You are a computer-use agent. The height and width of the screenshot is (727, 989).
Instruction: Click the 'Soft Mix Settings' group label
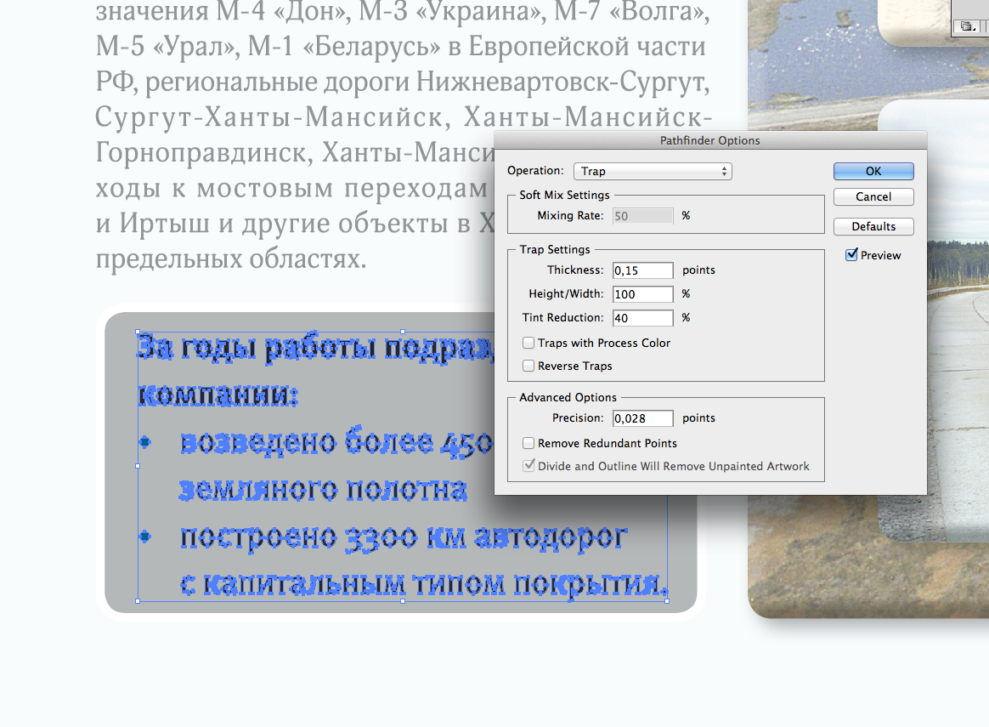(x=564, y=195)
